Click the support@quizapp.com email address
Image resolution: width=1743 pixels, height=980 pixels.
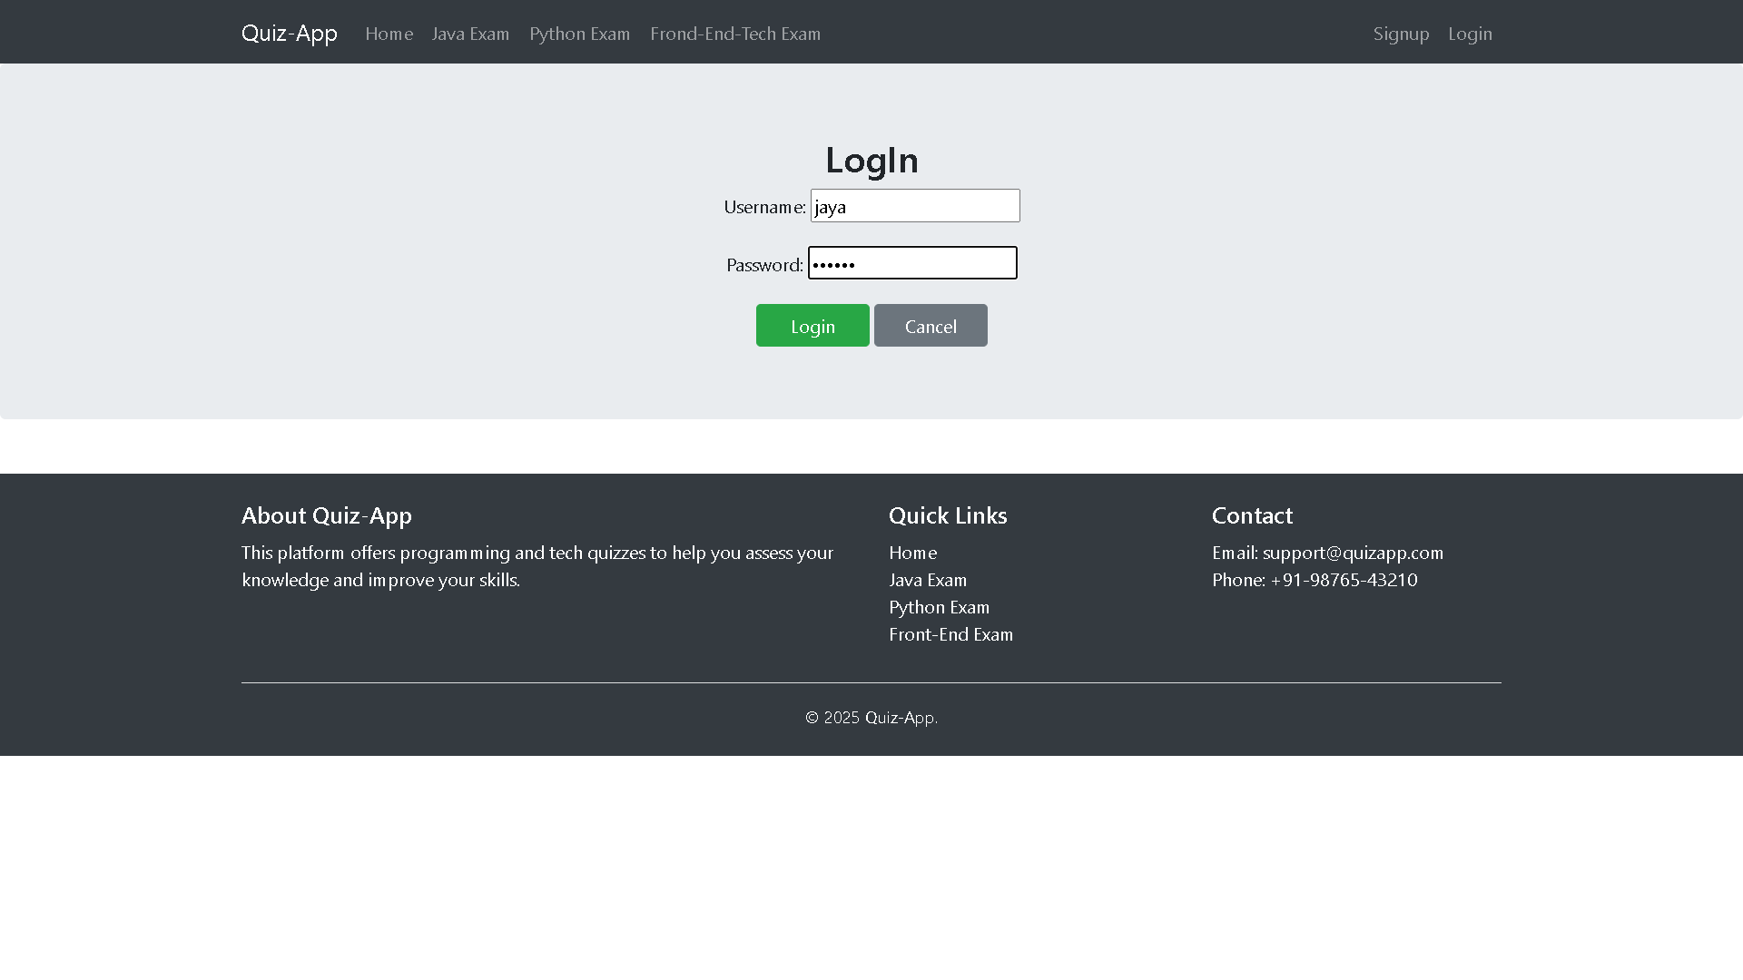click(1353, 553)
